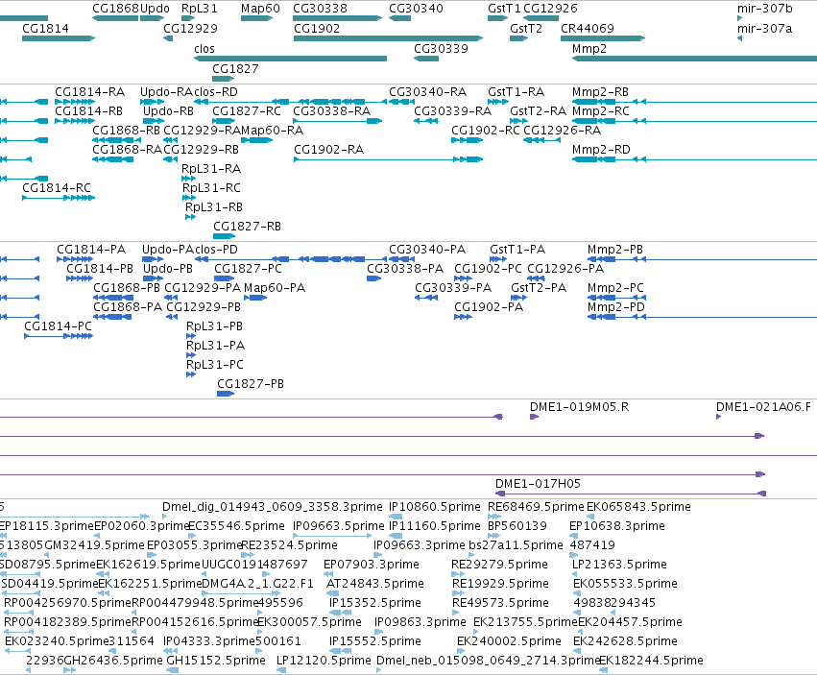Click the EK300057.5prime EST label

[309, 622]
